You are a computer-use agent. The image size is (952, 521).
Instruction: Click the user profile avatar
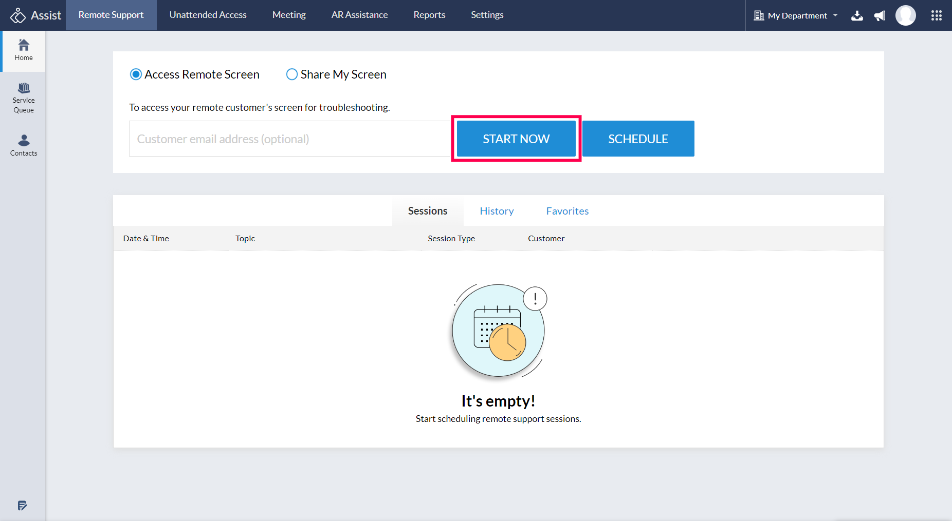pyautogui.click(x=905, y=15)
